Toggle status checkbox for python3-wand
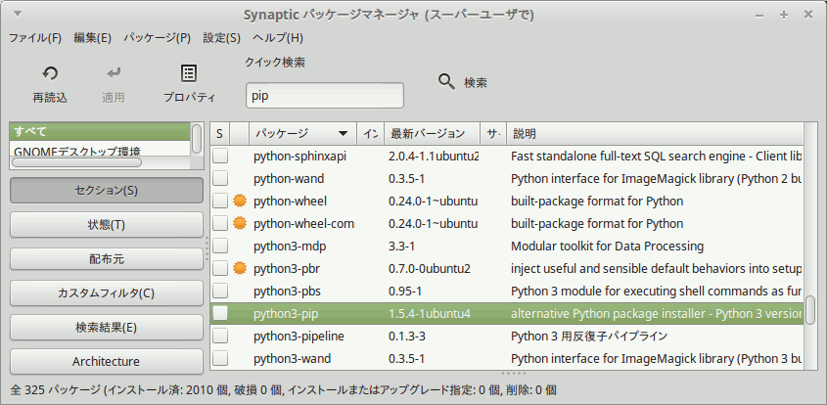This screenshot has width=827, height=405. pos(220,359)
